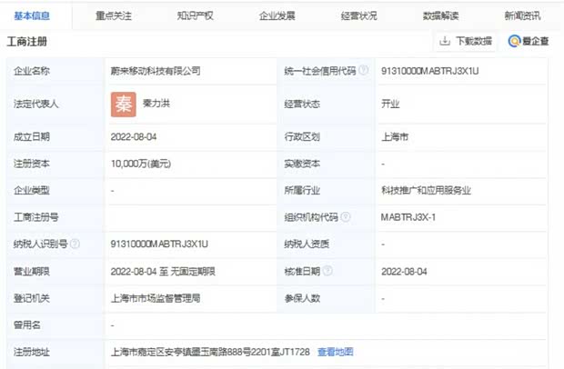Switch to the 新闻资讯 tab
This screenshot has width=564, height=369.
(x=522, y=15)
